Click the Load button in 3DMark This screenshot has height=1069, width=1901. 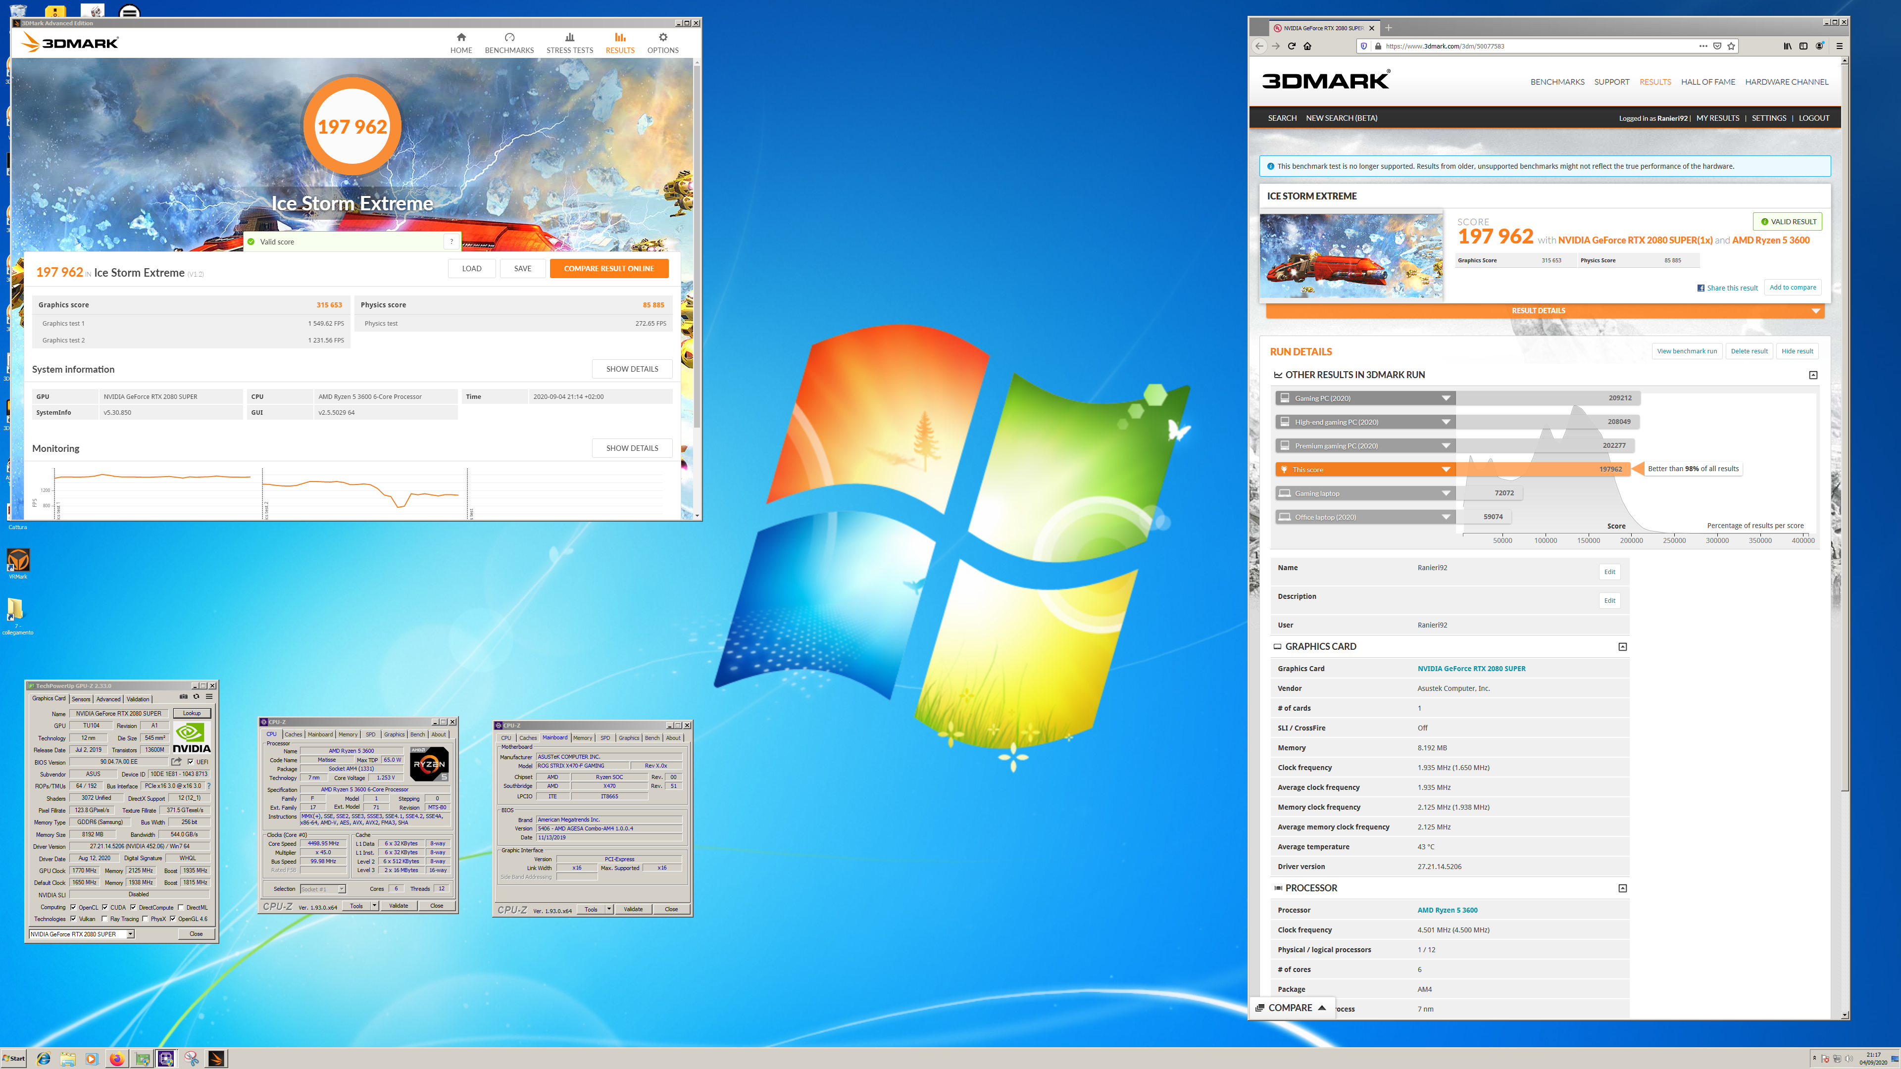[472, 269]
